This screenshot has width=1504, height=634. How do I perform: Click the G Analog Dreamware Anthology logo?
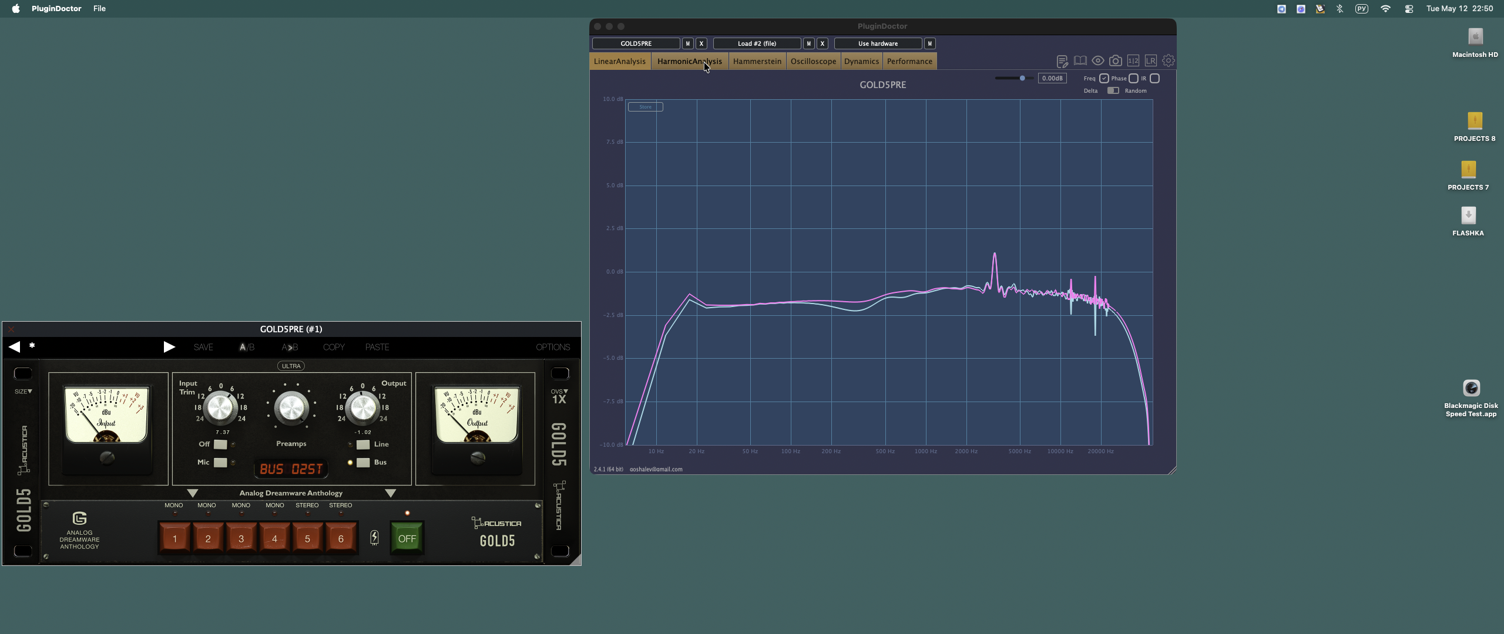pos(79,530)
